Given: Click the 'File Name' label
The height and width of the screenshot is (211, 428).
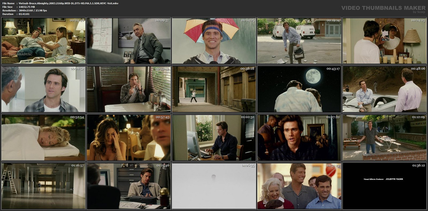Looking at the screenshot, I should click(8, 3).
